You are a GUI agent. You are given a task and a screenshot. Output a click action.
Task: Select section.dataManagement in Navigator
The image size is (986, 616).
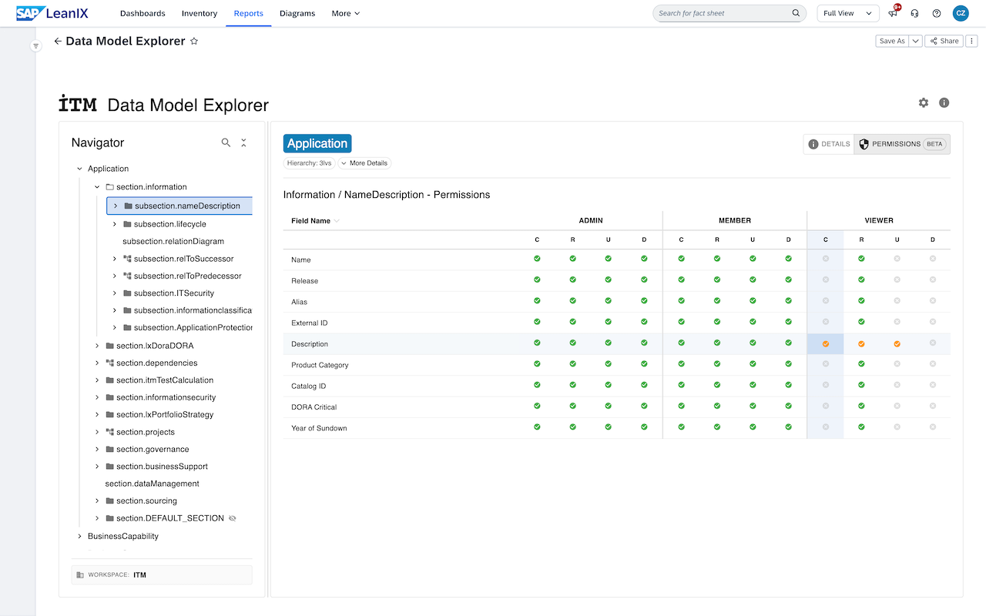click(153, 484)
